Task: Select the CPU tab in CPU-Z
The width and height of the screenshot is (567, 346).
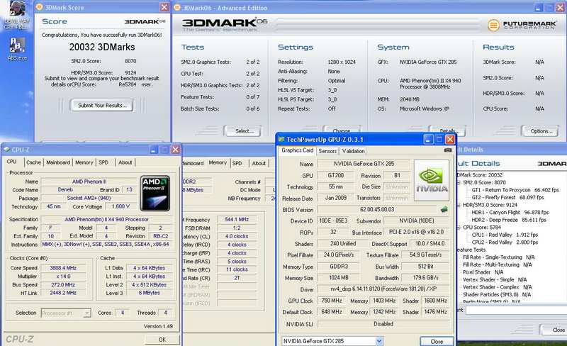Action: click(x=12, y=162)
